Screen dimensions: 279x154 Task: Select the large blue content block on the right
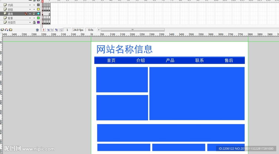[197, 94]
